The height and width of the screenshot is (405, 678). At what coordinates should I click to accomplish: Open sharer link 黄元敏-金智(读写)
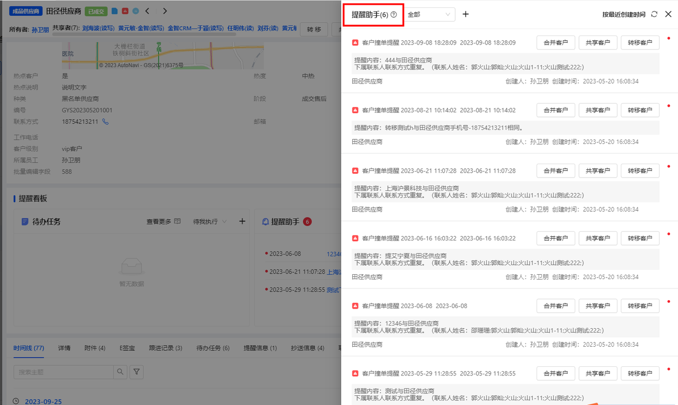(x=141, y=28)
